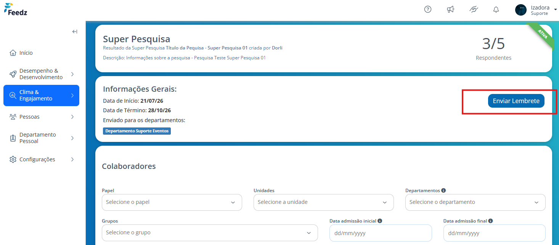Screen dimensions: 559x245
Task: Click the Departamento Suporte Eventos tag
Action: coord(137,131)
